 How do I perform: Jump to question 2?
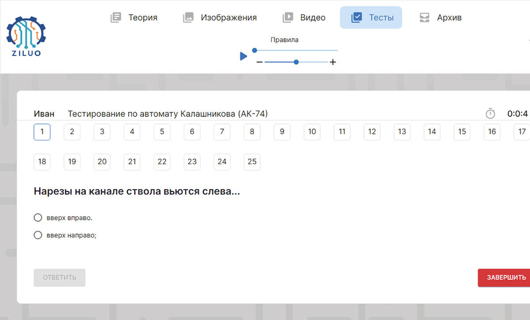point(72,132)
